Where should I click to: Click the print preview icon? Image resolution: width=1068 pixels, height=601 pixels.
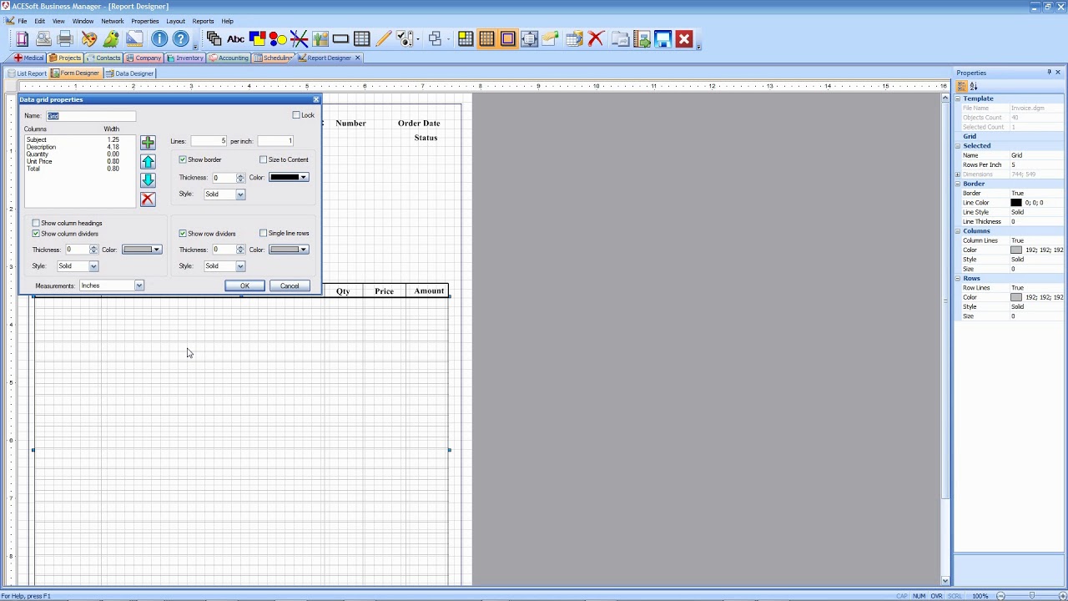43,38
